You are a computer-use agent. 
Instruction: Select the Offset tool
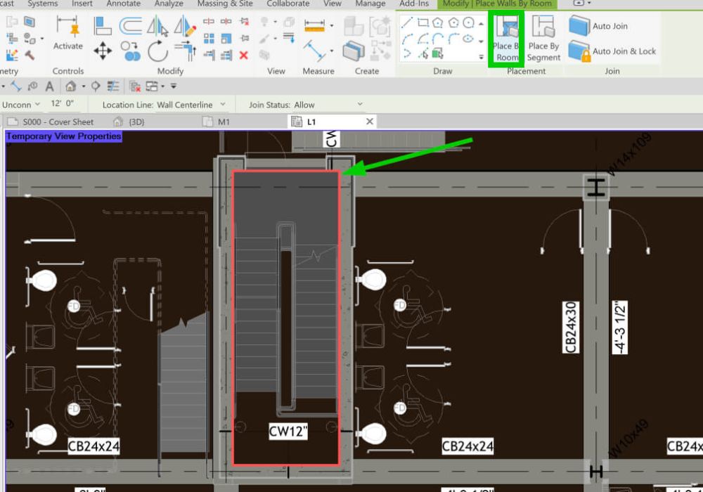click(x=130, y=27)
